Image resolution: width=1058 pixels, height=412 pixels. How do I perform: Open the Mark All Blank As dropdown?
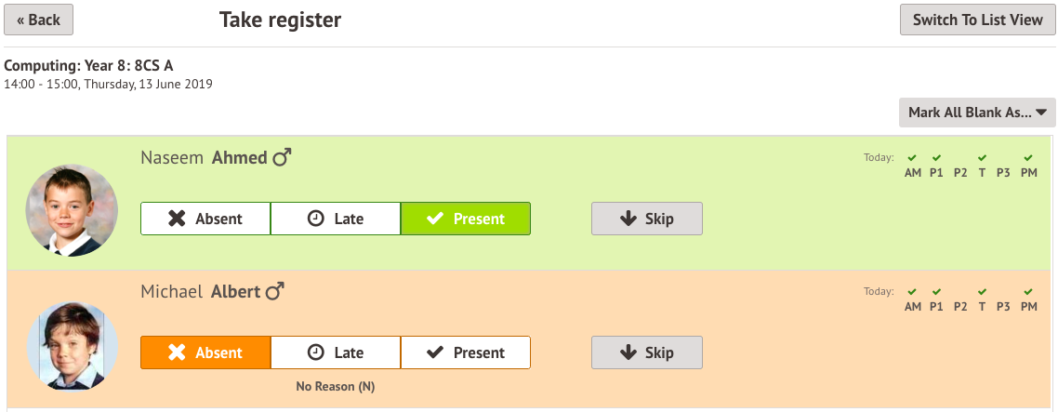977,113
